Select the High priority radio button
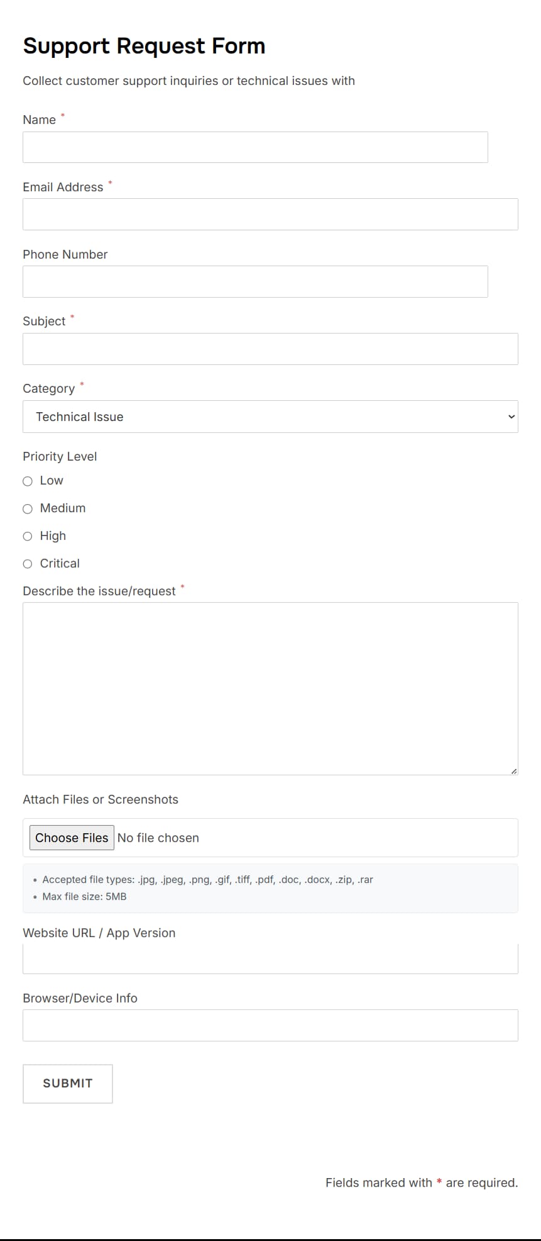Image resolution: width=541 pixels, height=1241 pixels. 28,536
